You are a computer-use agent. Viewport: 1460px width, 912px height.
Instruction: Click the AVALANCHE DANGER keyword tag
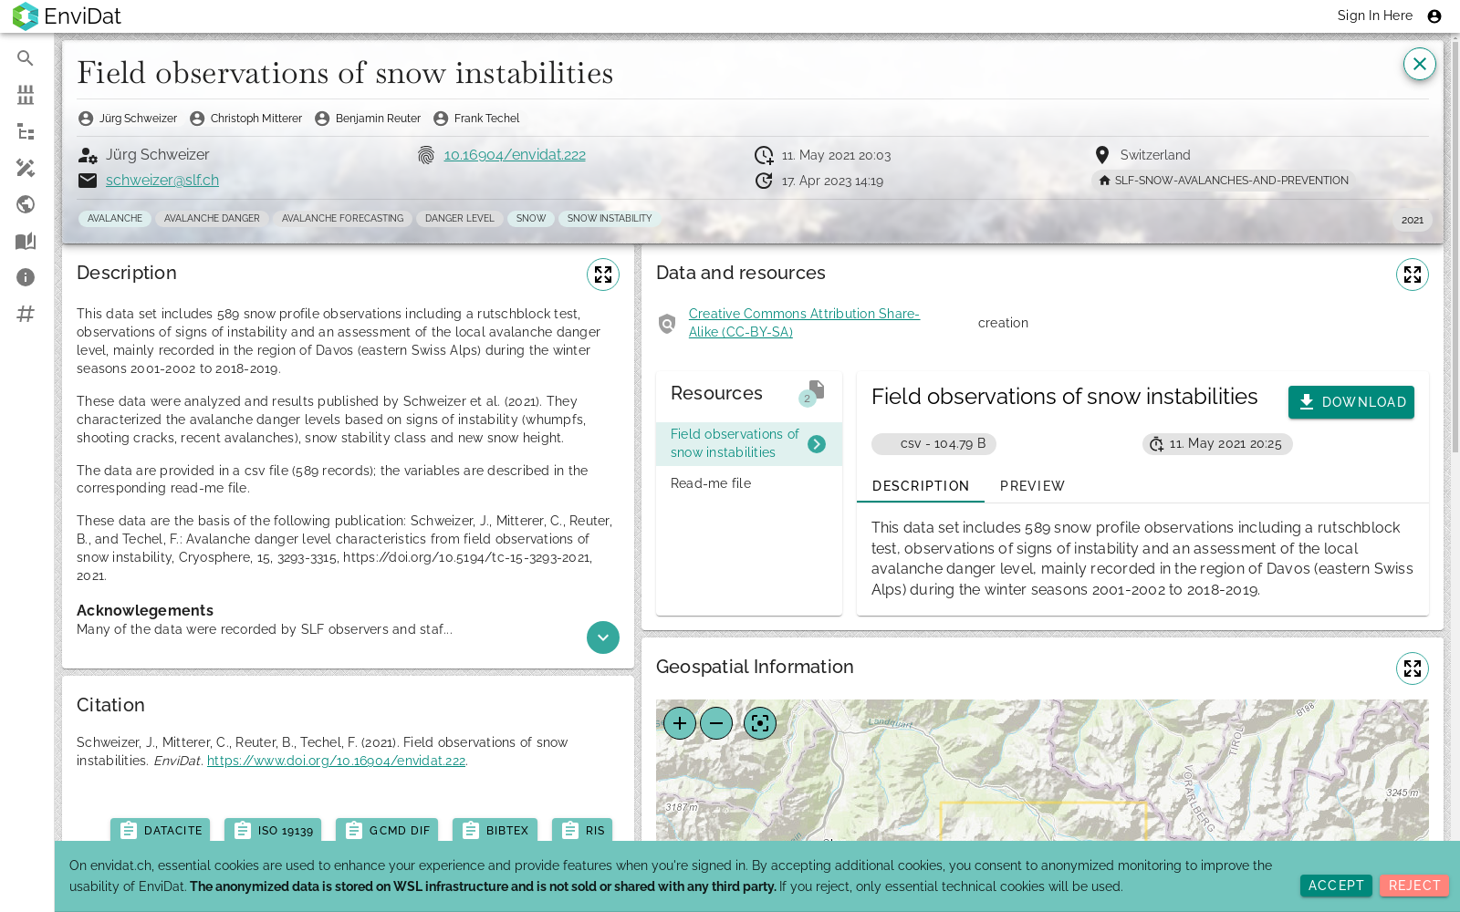(x=212, y=219)
